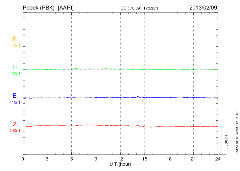The width and height of the screenshot is (240, 171).
Task: Click the blue E component label
Action: [14, 96]
